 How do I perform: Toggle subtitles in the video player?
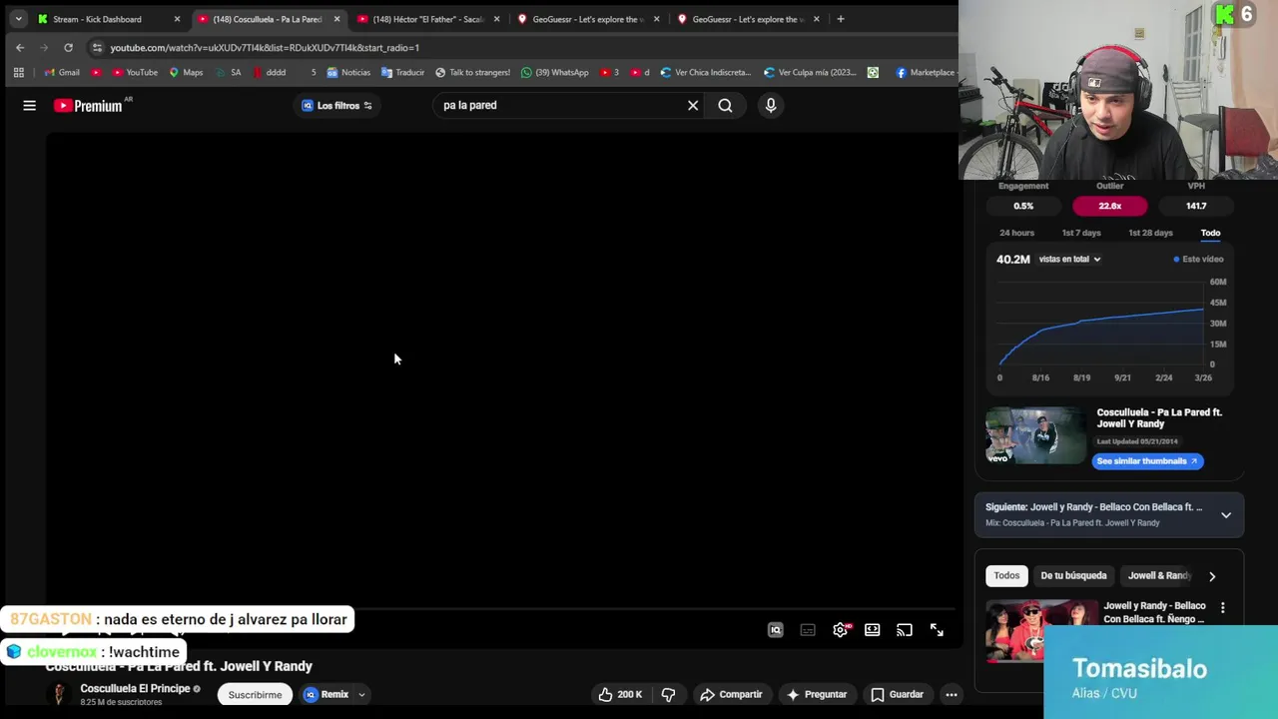click(x=808, y=630)
